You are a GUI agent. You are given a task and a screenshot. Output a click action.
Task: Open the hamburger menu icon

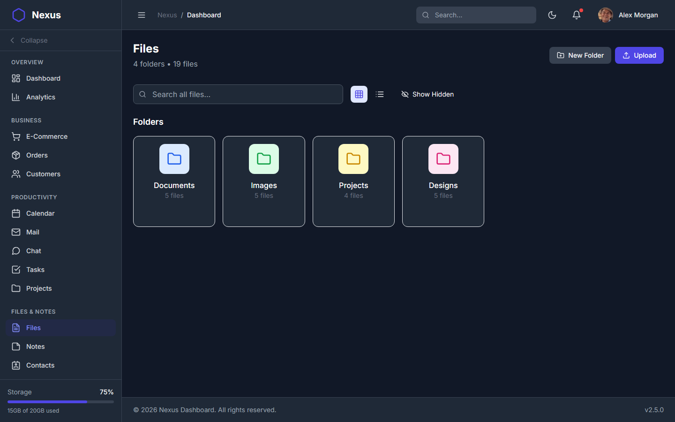coord(142,15)
